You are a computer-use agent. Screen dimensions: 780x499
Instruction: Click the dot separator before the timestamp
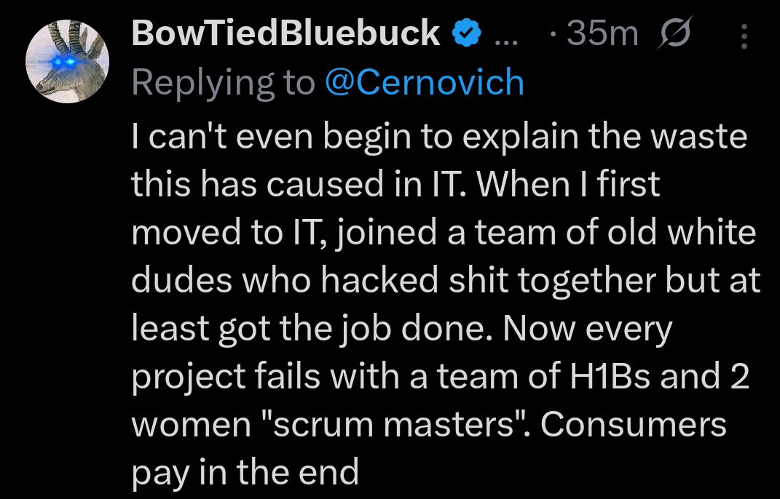click(554, 33)
